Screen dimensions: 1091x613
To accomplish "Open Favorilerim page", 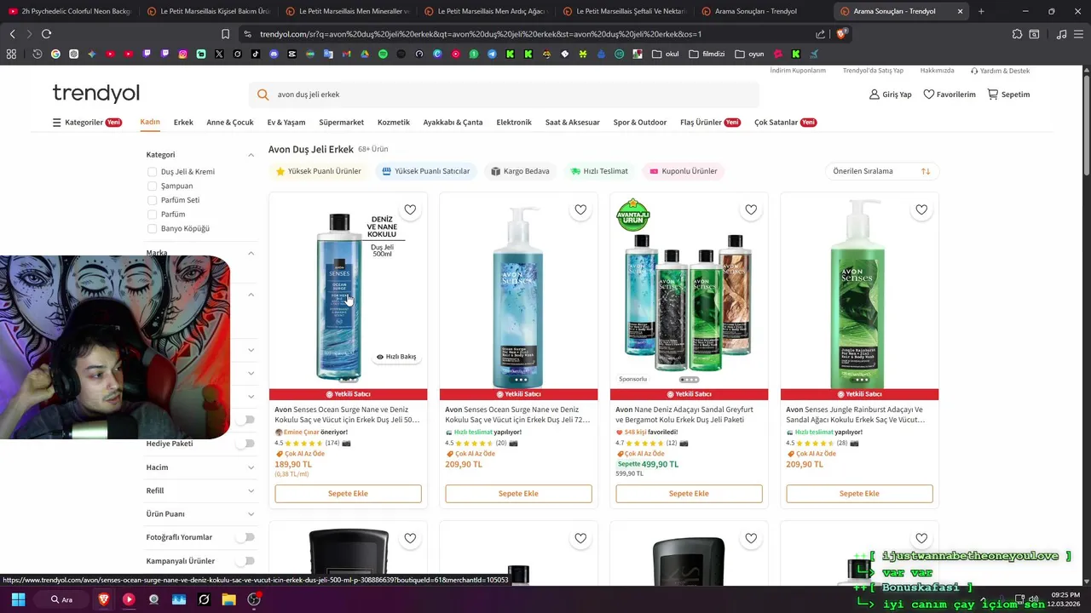I will coord(950,95).
